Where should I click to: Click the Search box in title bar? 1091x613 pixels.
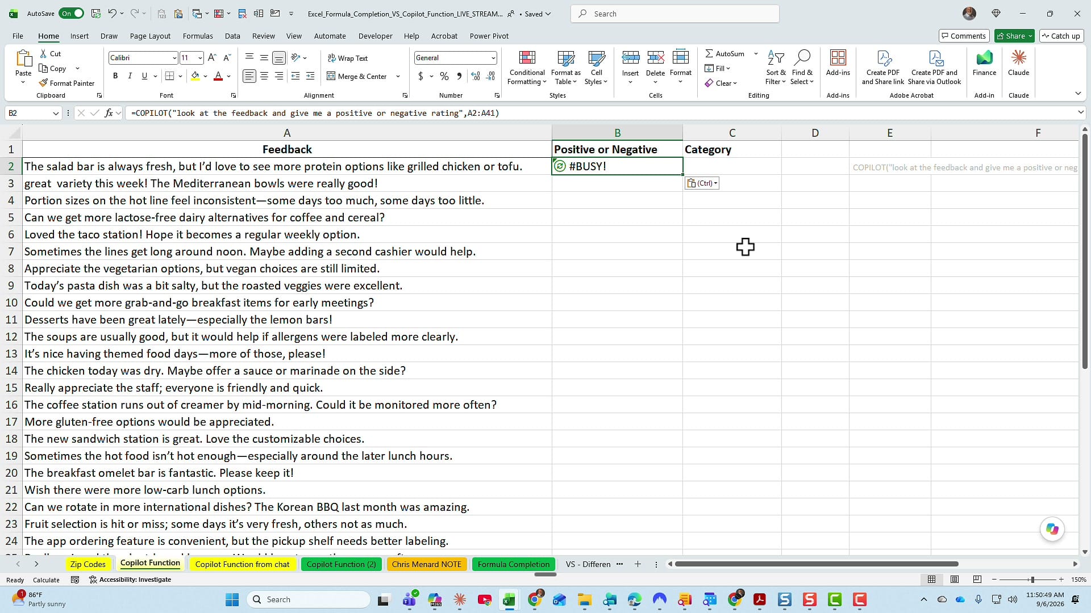(x=674, y=14)
